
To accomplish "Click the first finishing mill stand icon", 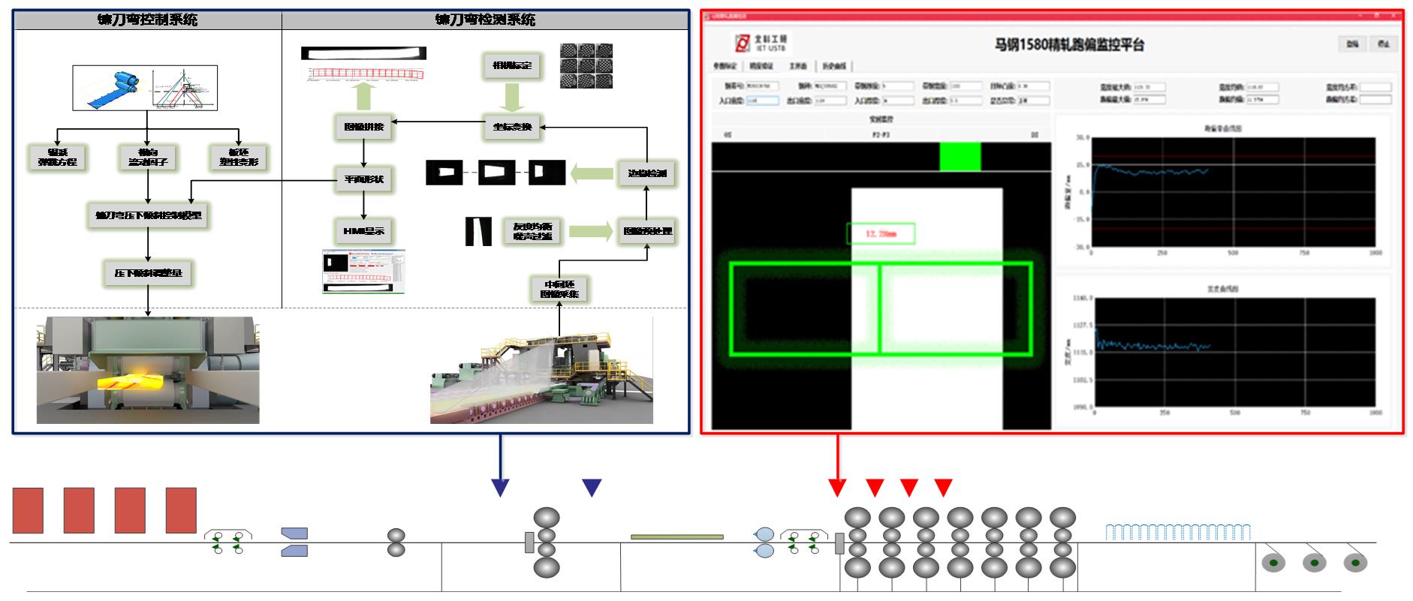I will point(857,542).
